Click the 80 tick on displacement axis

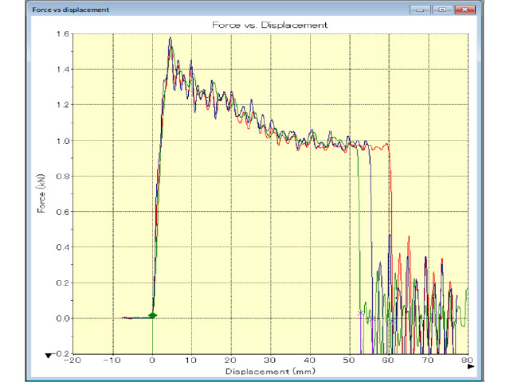pyautogui.click(x=467, y=361)
